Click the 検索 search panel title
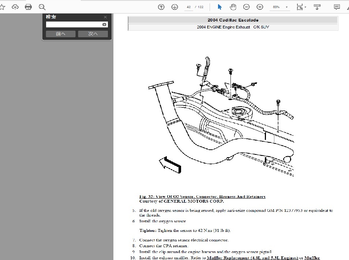349x260 pixels. (51, 17)
